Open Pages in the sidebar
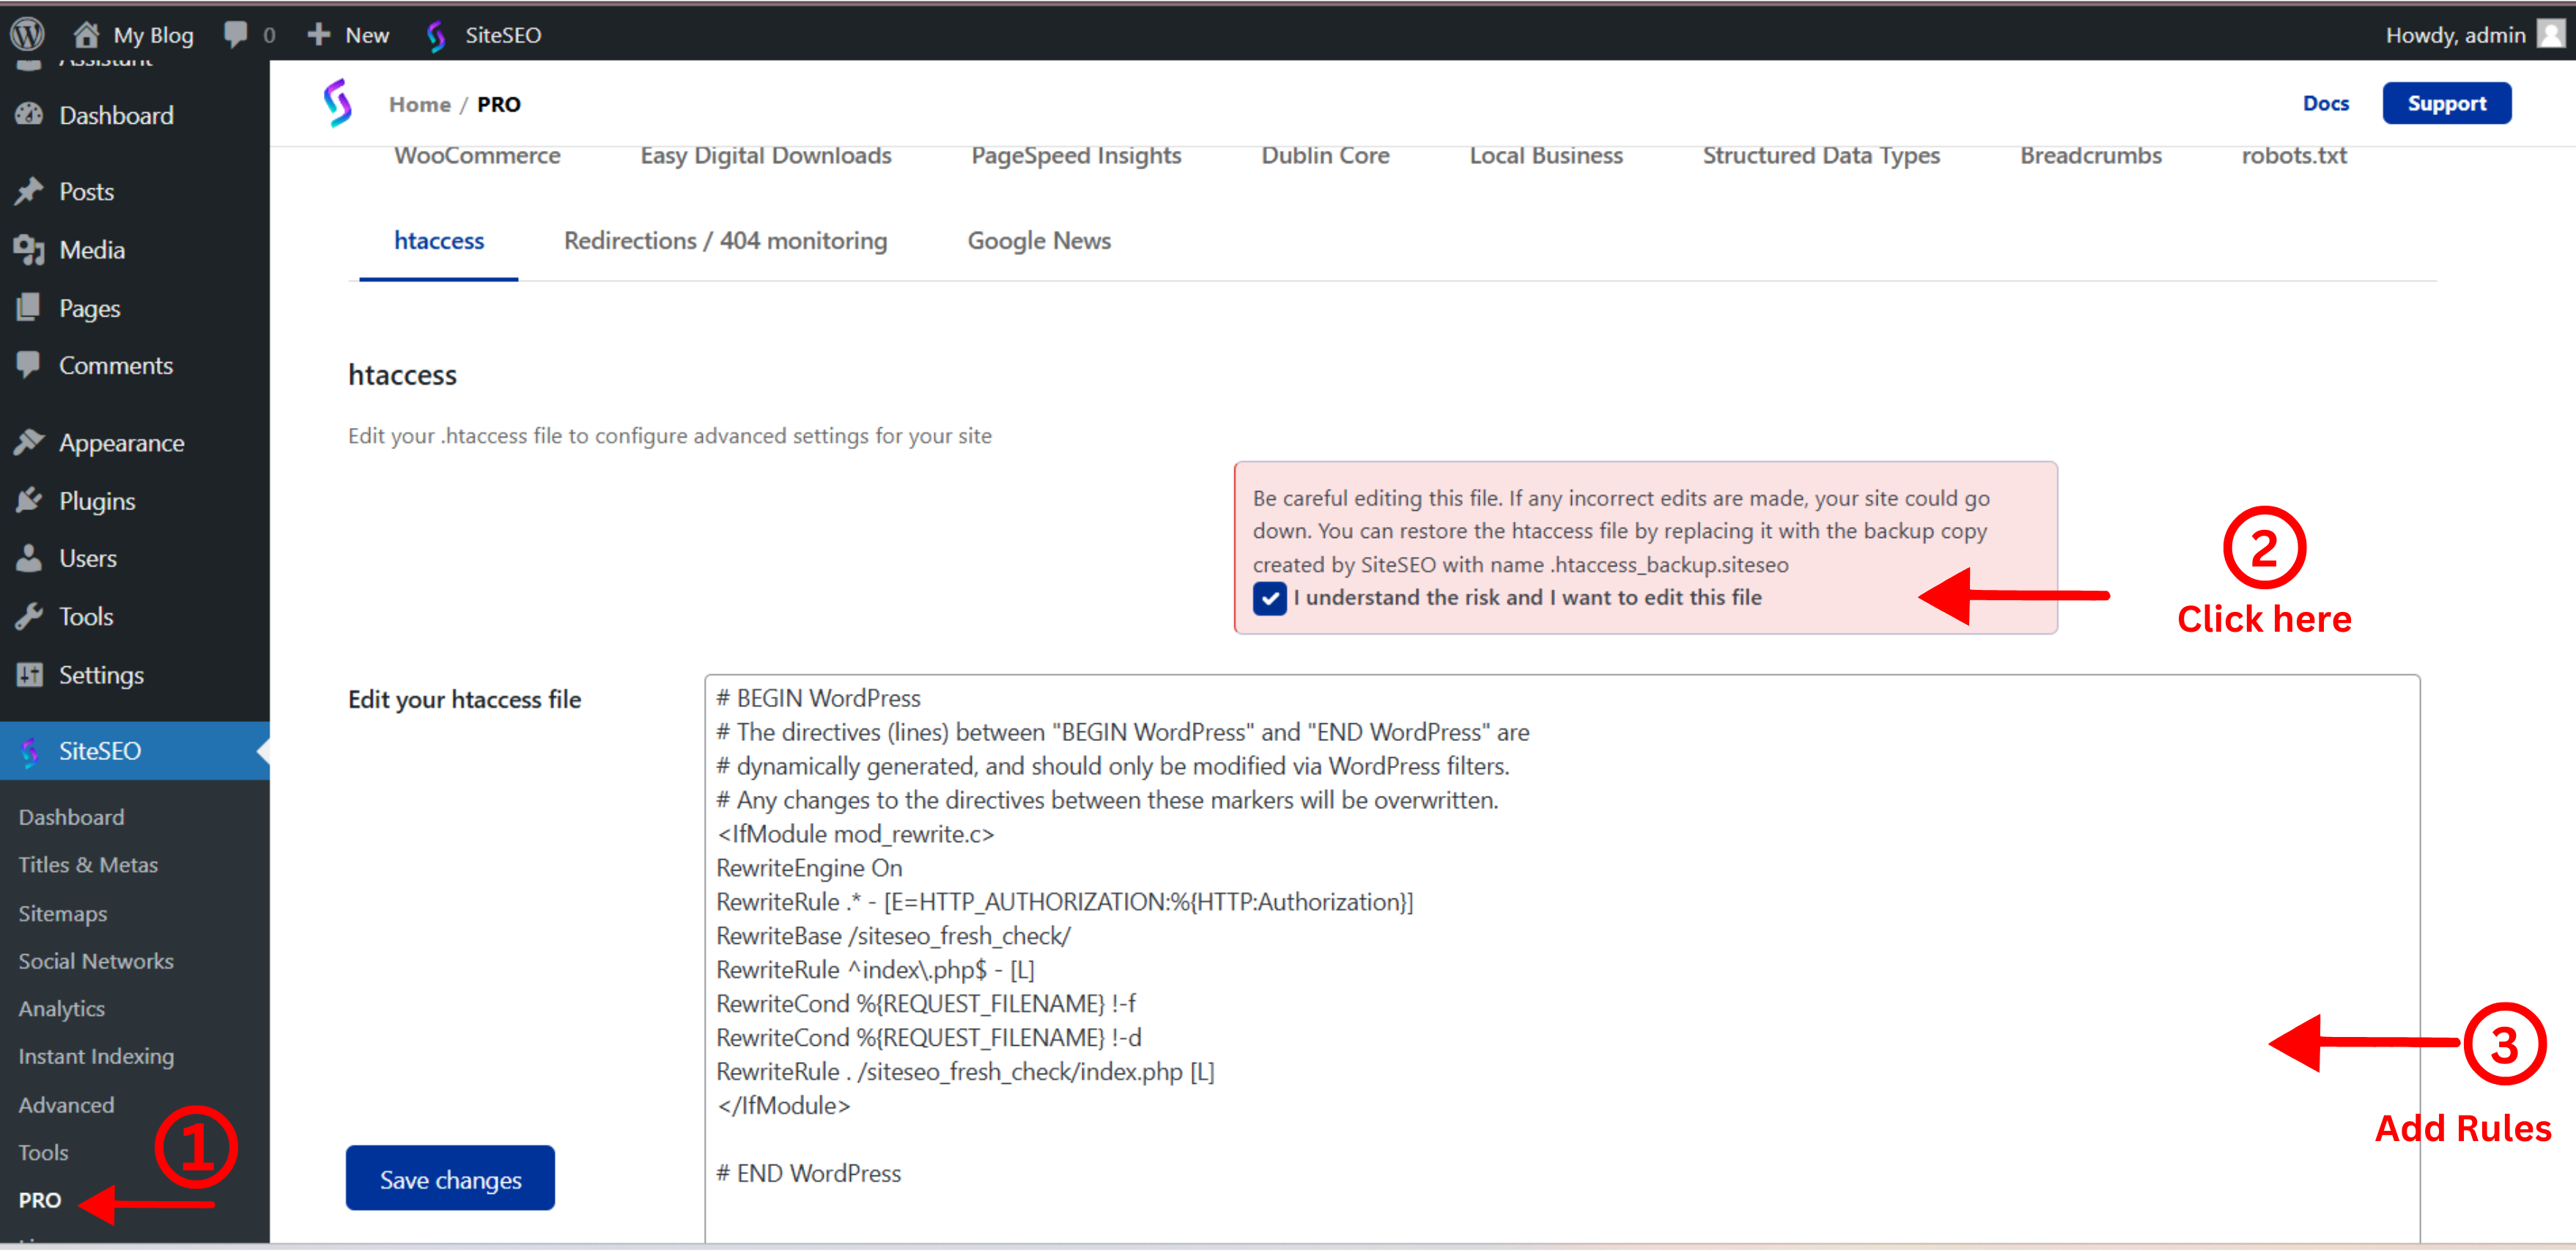 point(90,308)
